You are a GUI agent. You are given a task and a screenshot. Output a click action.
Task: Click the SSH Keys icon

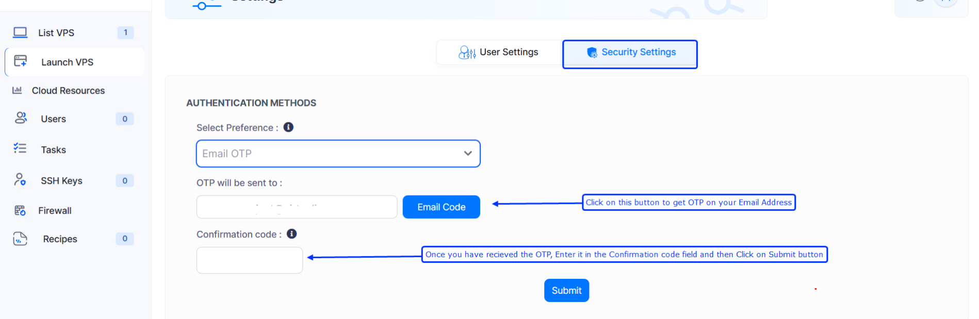click(20, 180)
